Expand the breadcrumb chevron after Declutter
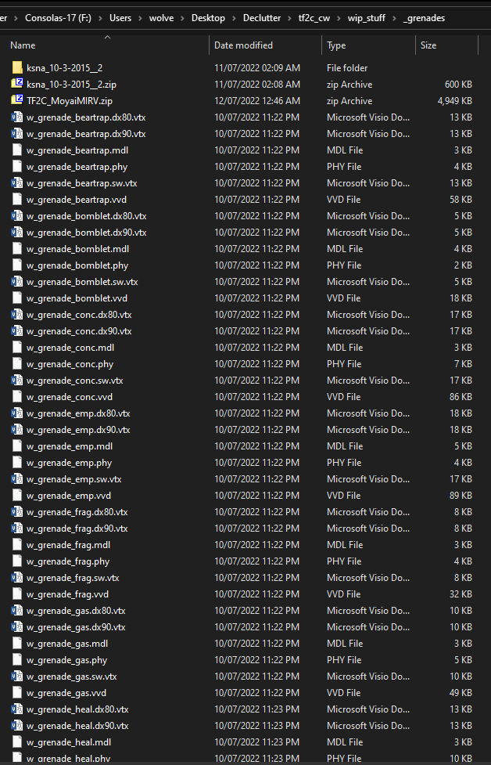This screenshot has width=491, height=765. [290, 19]
